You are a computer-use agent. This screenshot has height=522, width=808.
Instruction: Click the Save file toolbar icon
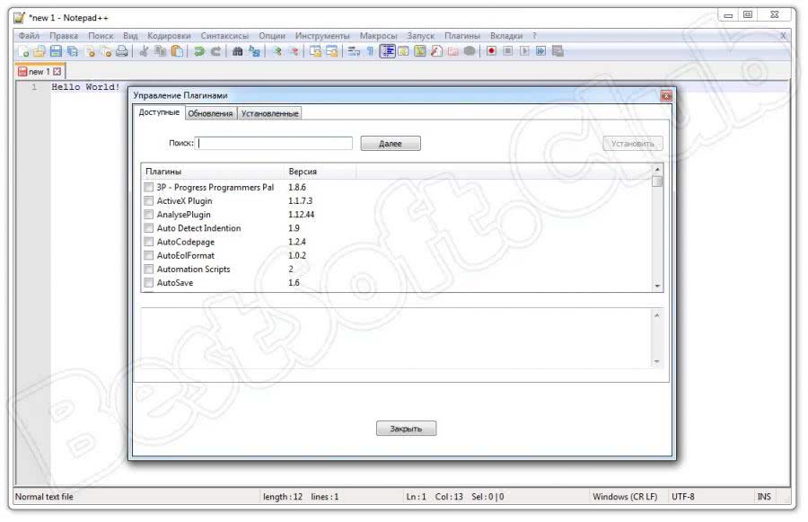(56, 51)
